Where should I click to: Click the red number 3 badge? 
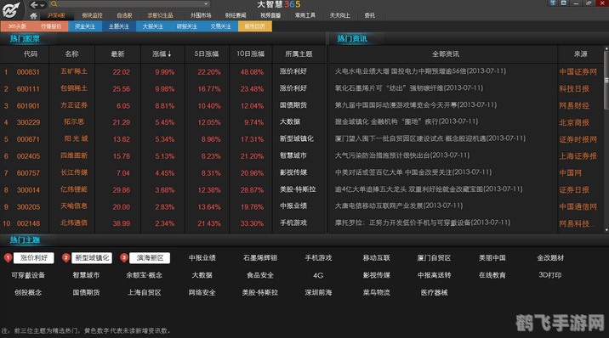124,258
